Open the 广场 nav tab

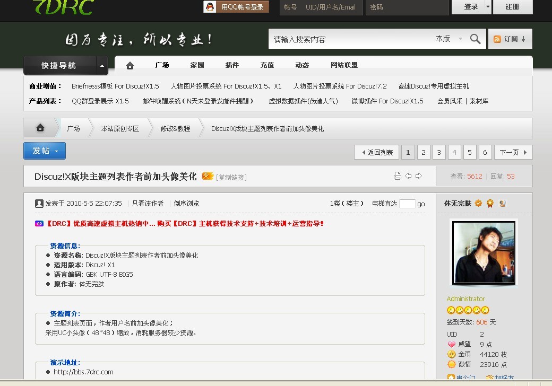(x=162, y=65)
